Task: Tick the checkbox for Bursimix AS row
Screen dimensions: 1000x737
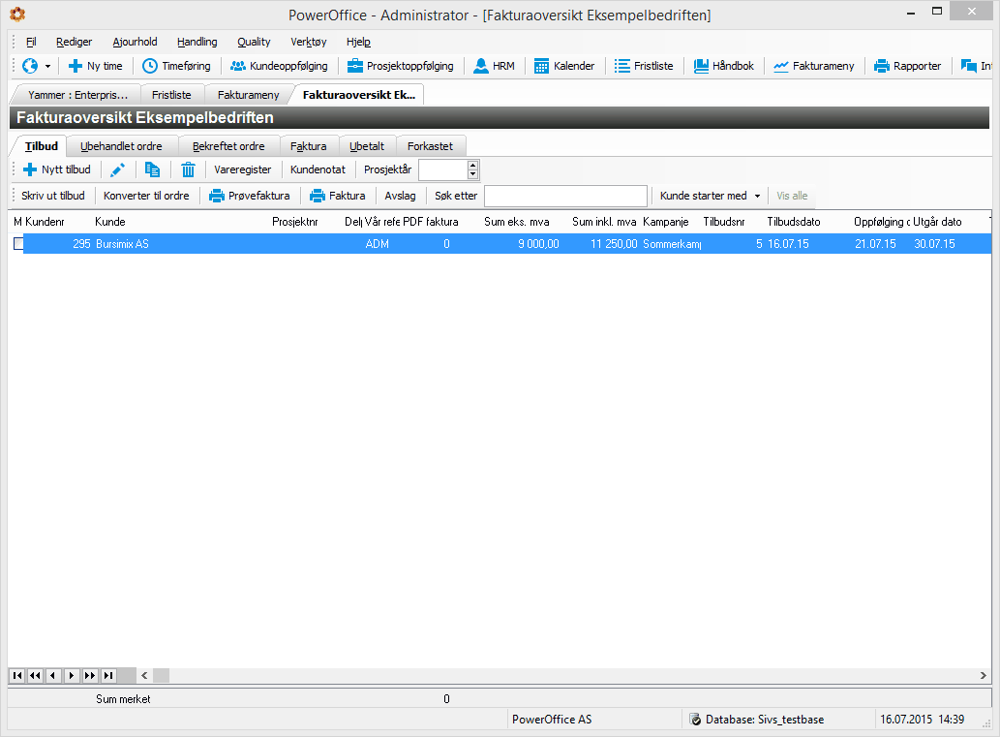Action: tap(19, 244)
